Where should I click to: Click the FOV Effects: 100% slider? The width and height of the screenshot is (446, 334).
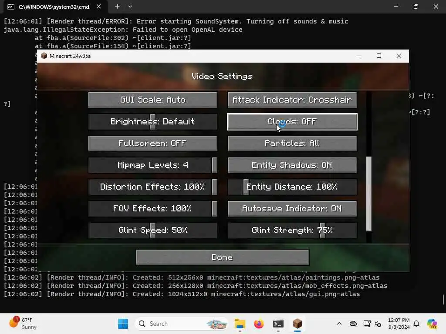click(x=153, y=209)
